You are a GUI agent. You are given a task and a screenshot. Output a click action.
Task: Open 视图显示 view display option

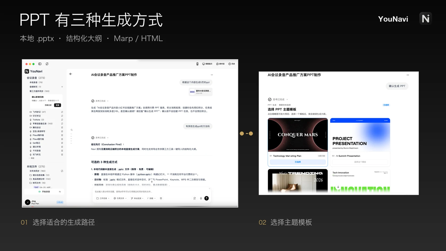coord(207,64)
